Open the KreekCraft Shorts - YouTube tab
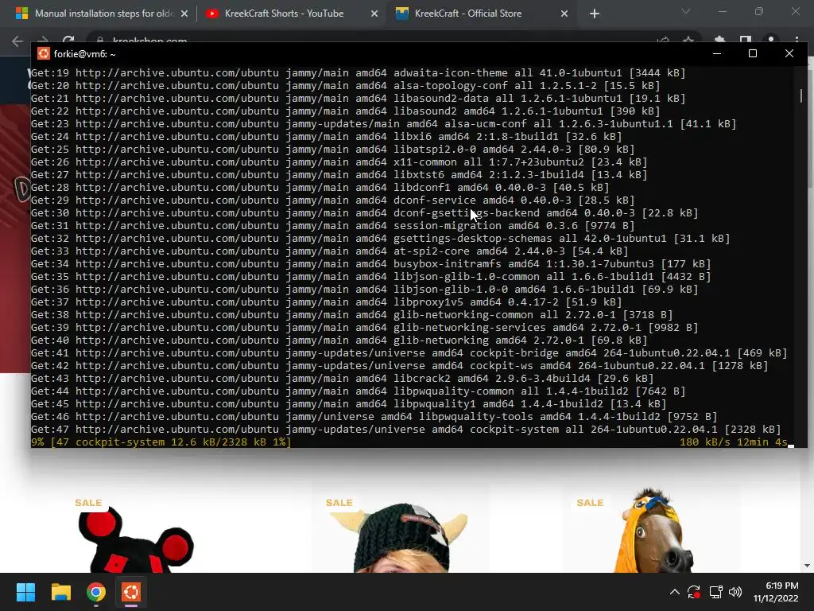This screenshot has height=611, width=814. [284, 14]
